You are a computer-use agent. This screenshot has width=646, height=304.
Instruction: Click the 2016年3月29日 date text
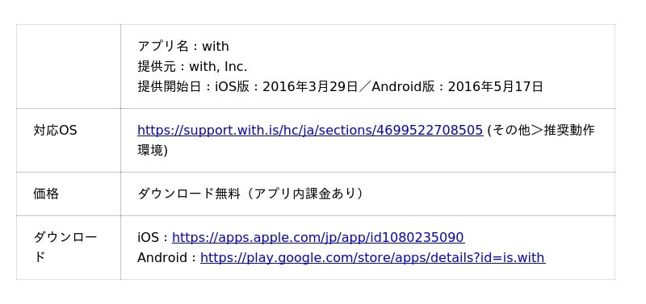310,86
